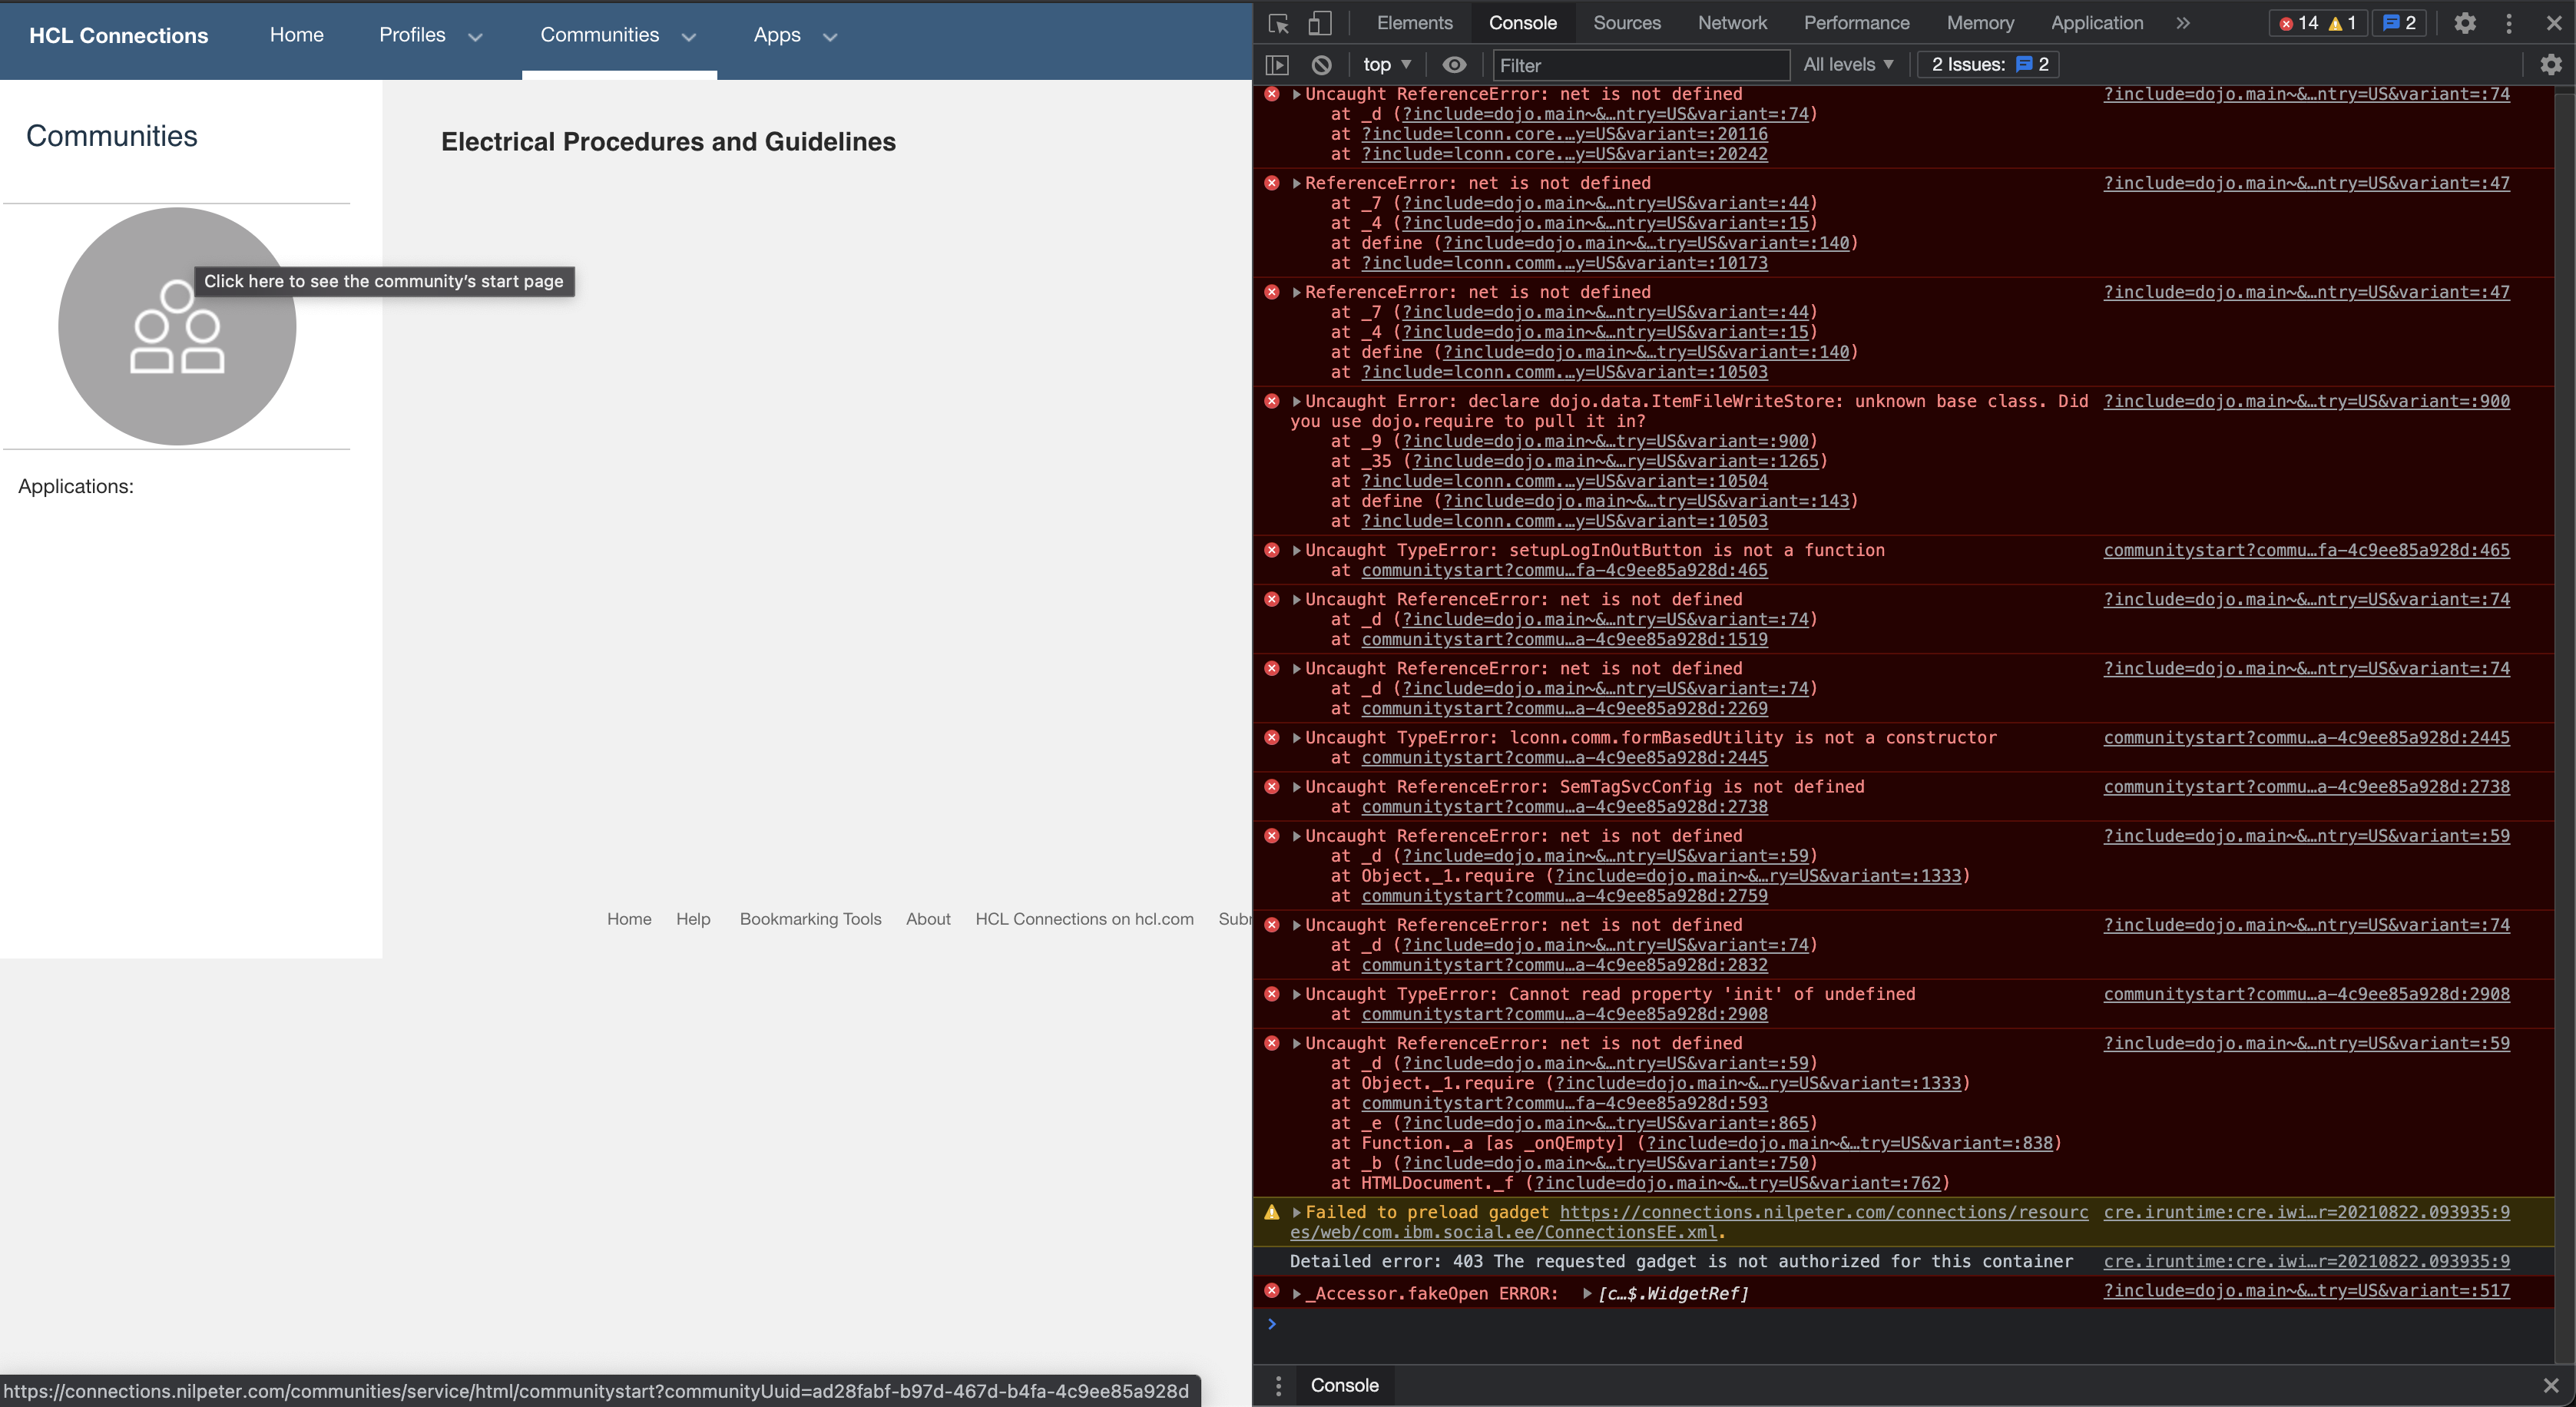
Task: Click the Communities sidebar heading
Action: (112, 136)
